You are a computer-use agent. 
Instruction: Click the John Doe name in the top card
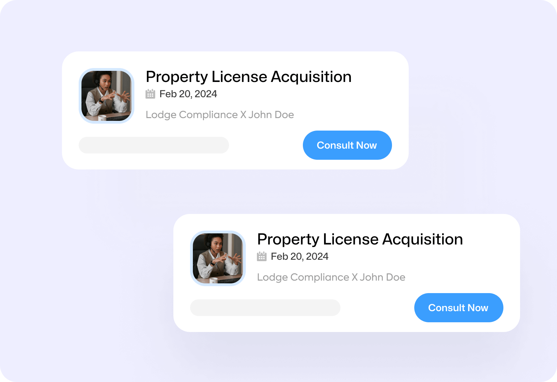click(x=271, y=115)
